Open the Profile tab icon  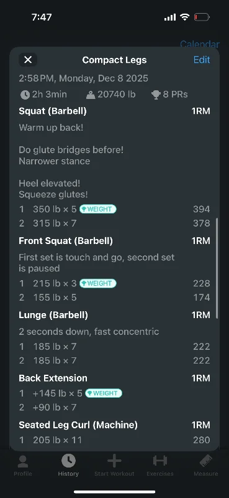[23, 461]
